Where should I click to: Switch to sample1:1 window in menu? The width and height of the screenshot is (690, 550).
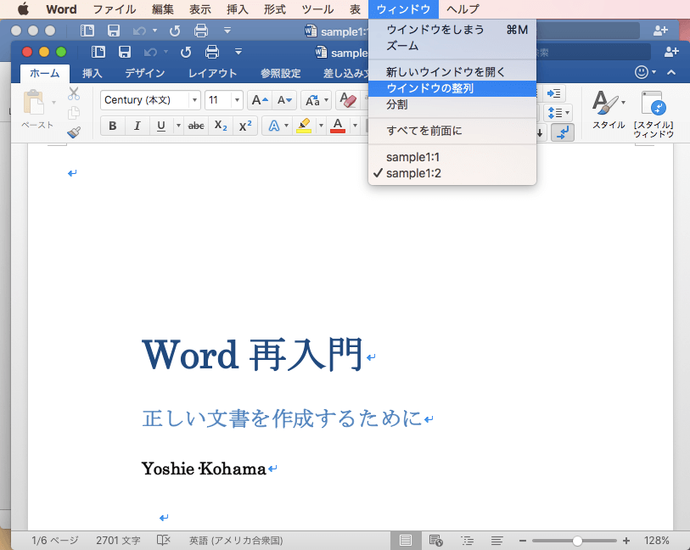[412, 157]
